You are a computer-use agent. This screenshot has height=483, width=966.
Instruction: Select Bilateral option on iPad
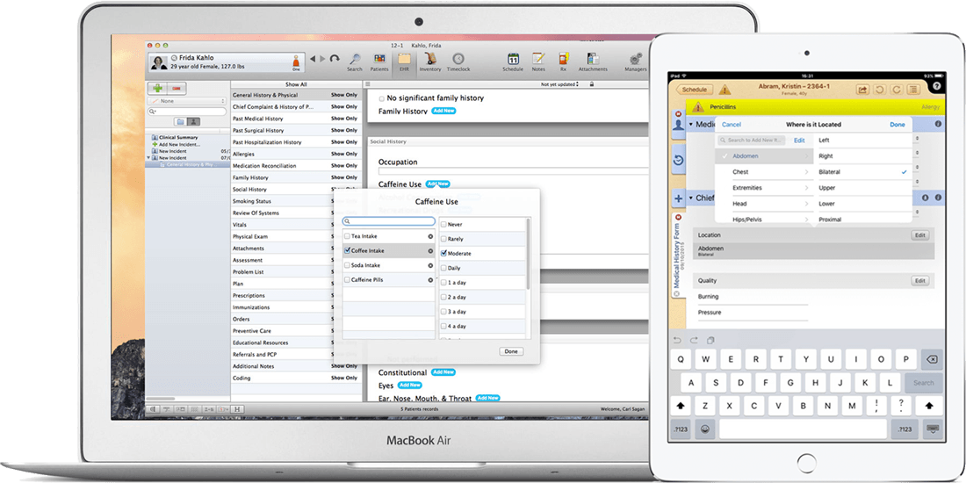point(862,172)
